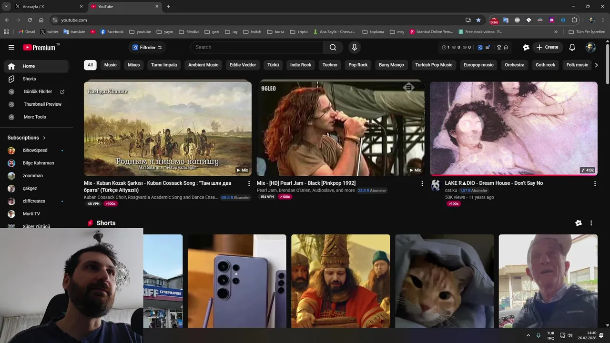The image size is (610, 343).
Task: Open the YouTube guide hamburger menu
Action: pos(11,47)
